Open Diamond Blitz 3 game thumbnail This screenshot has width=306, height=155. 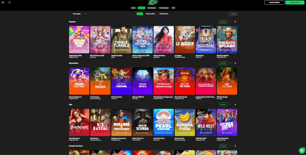(x=143, y=81)
